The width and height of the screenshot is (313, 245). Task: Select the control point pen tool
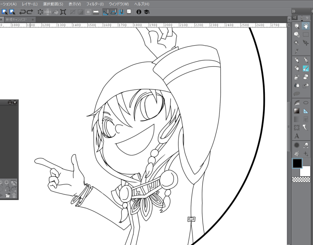[x=306, y=145]
